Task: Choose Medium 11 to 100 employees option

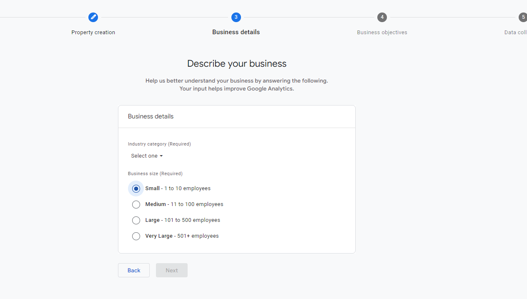Action: (136, 204)
